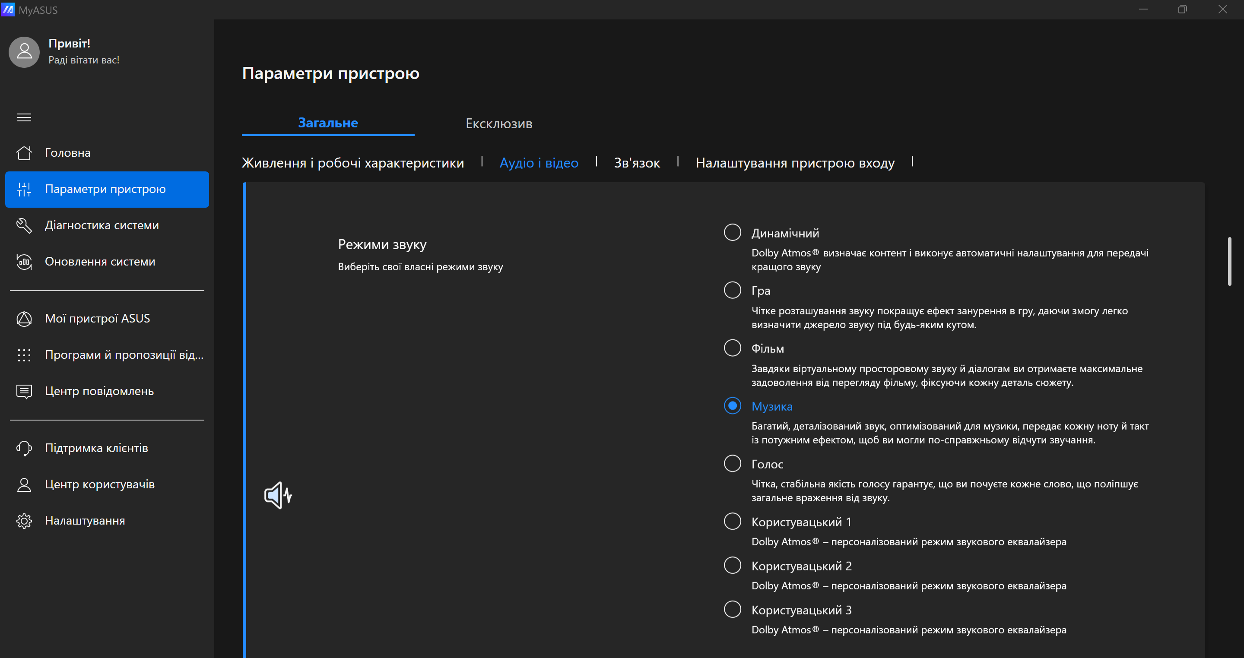Select the Гра sound mode radio
Viewport: 1244px width, 658px height.
click(x=733, y=290)
